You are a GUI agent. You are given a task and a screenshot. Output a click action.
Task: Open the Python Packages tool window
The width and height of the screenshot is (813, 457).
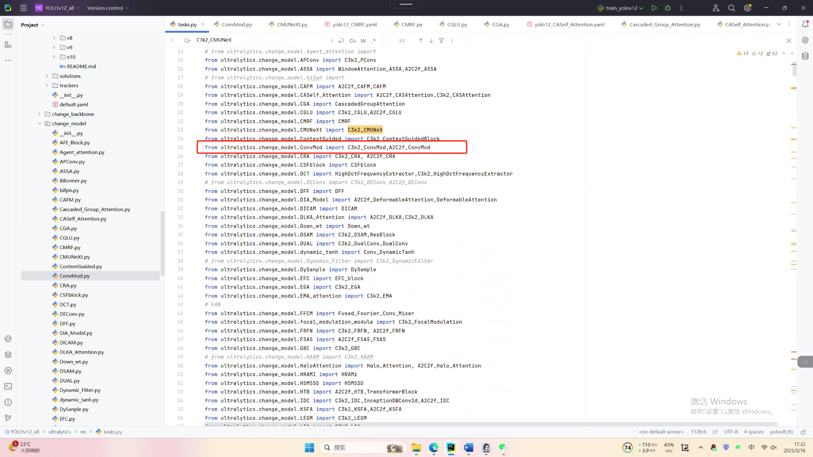(x=8, y=355)
